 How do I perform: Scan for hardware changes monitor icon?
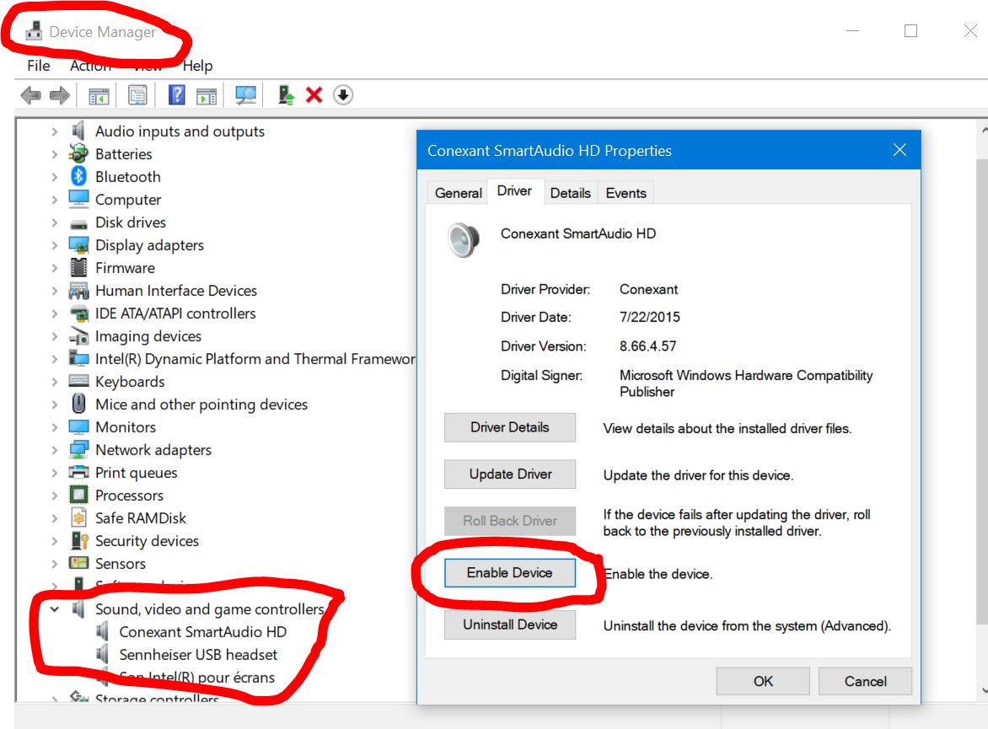tap(246, 95)
